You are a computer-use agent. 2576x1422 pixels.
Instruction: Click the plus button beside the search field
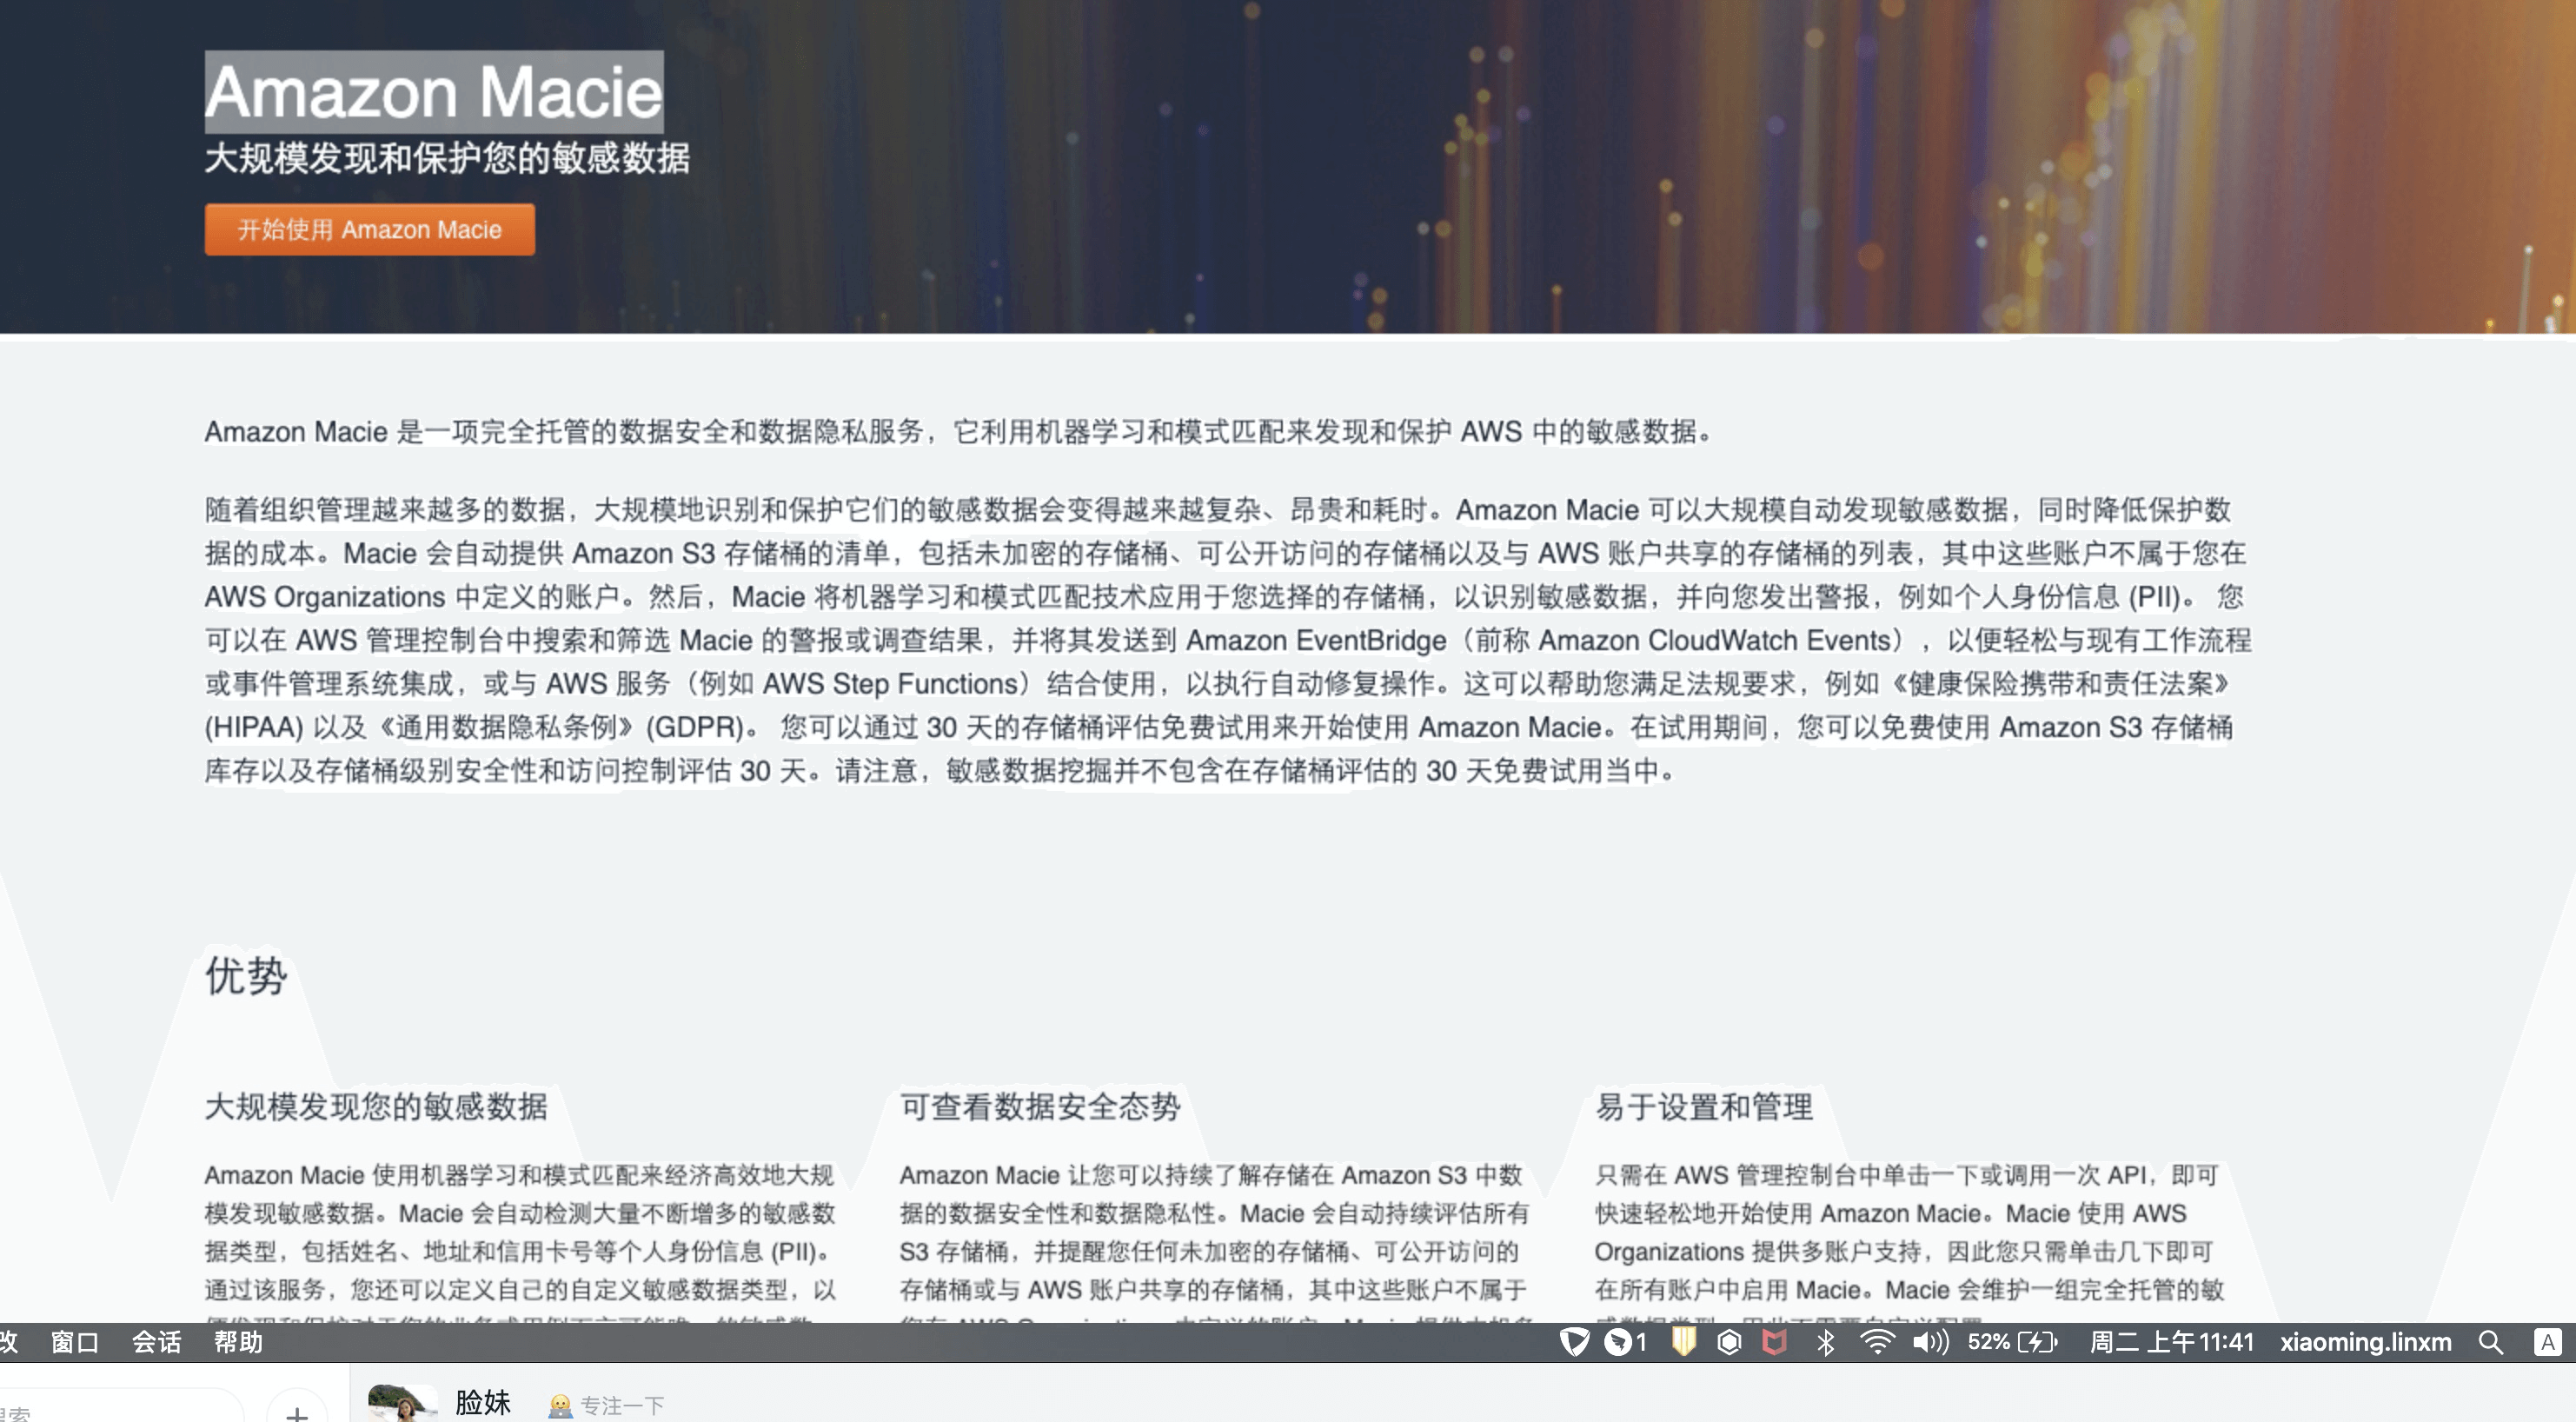[296, 1410]
